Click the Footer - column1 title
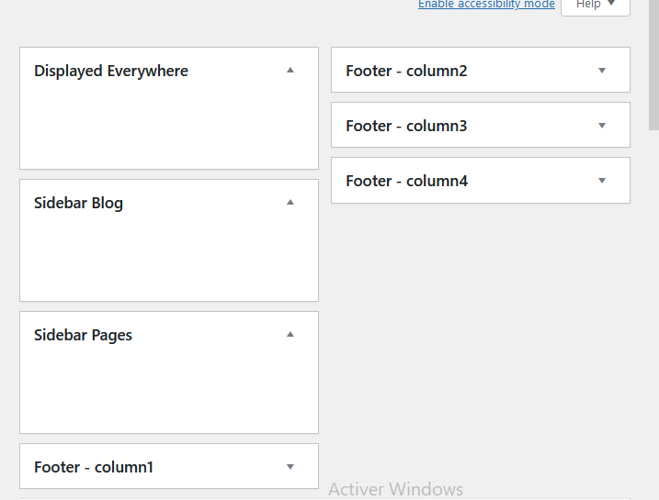The width and height of the screenshot is (659, 500). click(x=94, y=467)
